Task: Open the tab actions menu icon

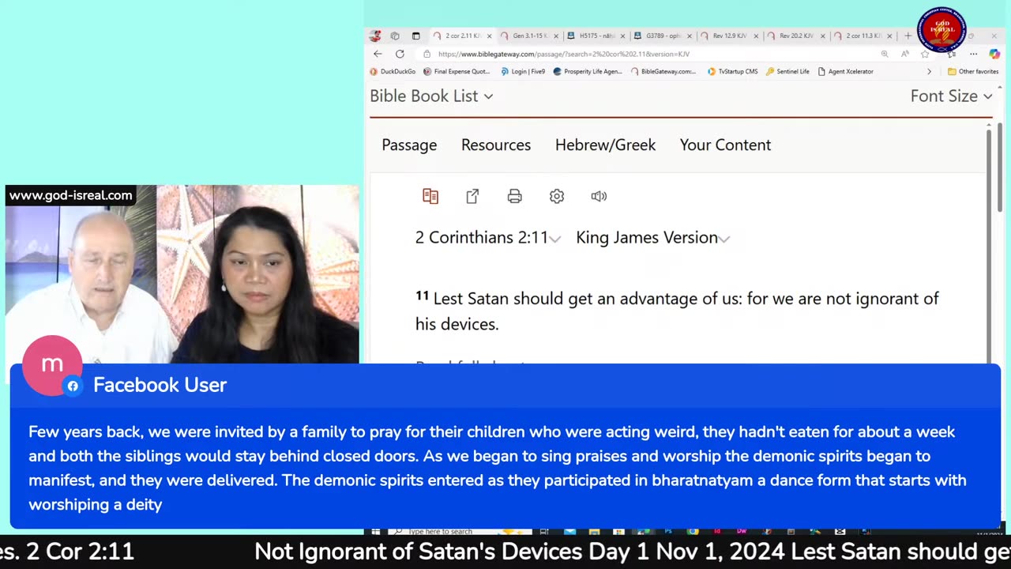Action: [x=415, y=36]
